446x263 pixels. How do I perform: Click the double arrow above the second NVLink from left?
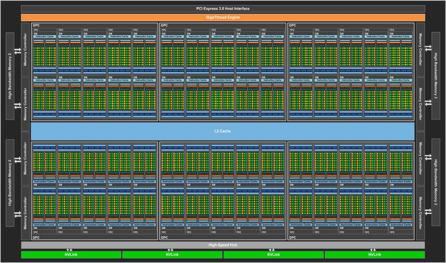(x=171, y=250)
